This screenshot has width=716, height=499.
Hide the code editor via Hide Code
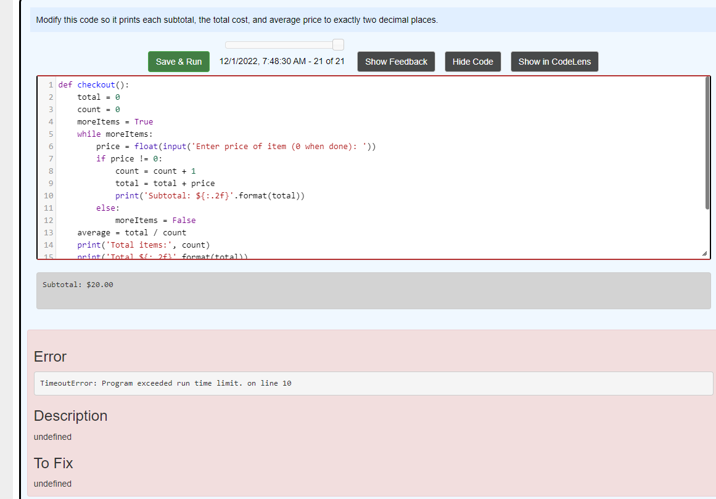pos(472,62)
